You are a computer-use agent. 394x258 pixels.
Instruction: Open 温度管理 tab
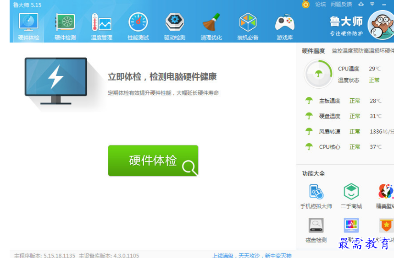[101, 27]
